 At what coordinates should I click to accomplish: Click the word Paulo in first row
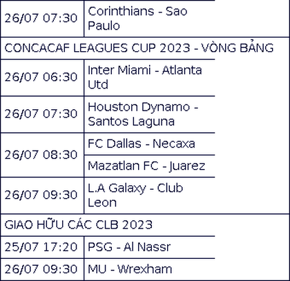point(104,26)
